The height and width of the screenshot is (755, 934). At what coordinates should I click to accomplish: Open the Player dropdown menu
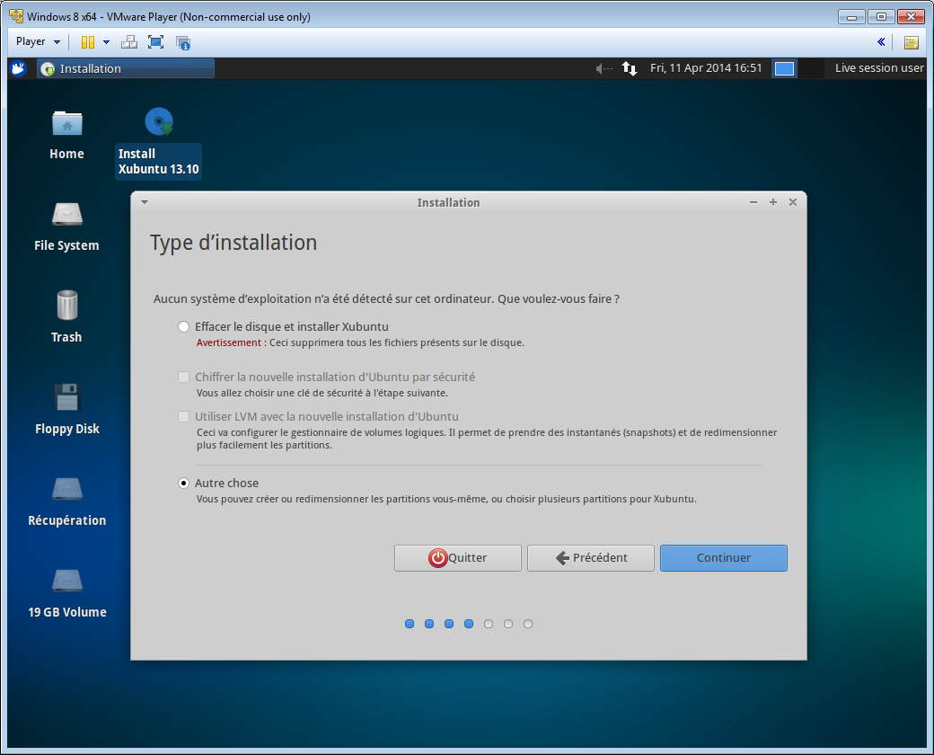38,41
